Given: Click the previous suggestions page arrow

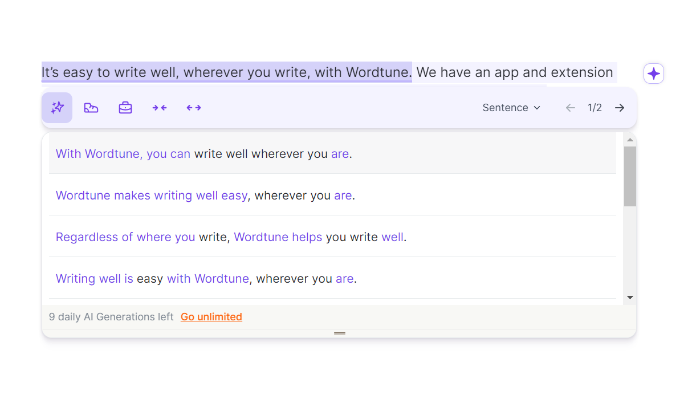Looking at the screenshot, I should 570,108.
